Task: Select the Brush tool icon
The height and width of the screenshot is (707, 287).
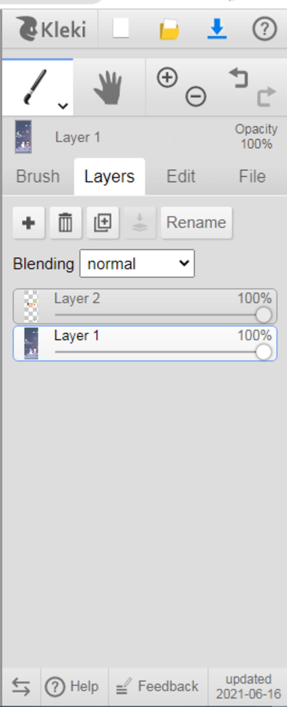Action: coord(35,87)
